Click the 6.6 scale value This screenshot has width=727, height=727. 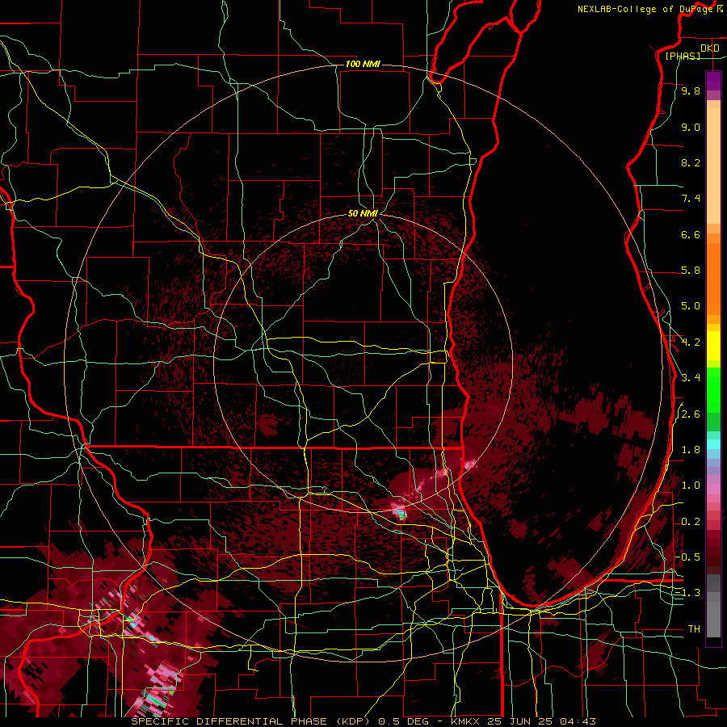click(x=691, y=234)
